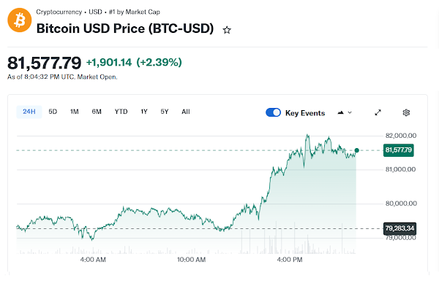The height and width of the screenshot is (283, 439).
Task: Click the mountain chart type icon
Action: [340, 113]
